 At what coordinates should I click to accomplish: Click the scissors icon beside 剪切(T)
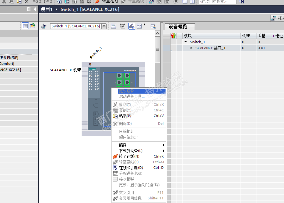click(x=115, y=105)
